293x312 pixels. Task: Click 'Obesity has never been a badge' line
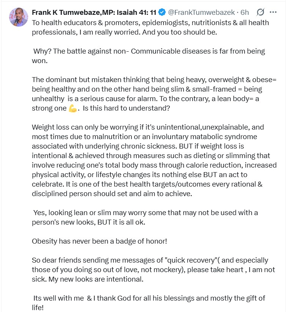[99, 241]
